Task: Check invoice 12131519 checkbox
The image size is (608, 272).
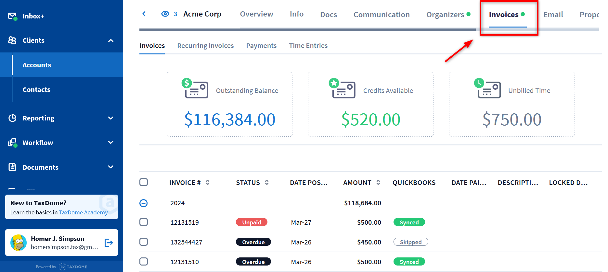Action: tap(144, 222)
